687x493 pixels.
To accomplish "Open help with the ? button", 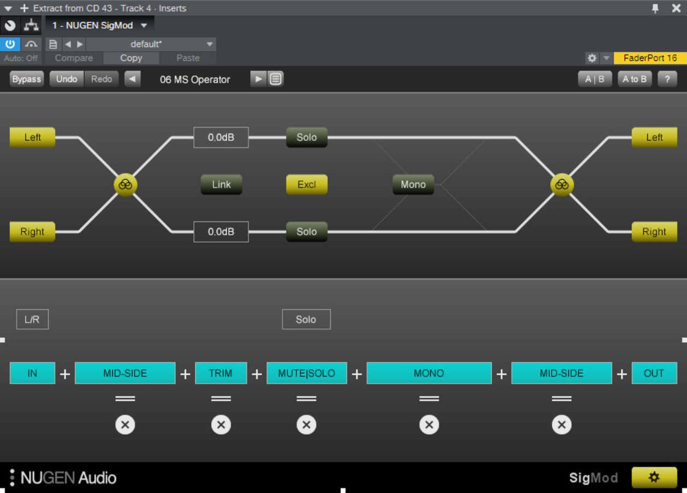I will point(667,79).
